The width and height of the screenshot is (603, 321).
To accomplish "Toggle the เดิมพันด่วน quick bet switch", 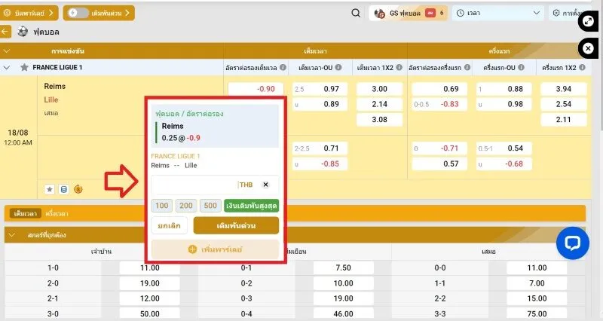I will click(x=77, y=13).
